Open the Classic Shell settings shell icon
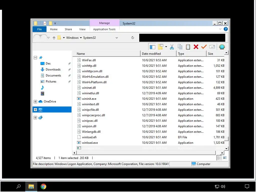Image resolution: width=256 pixels, height=192 pixels. pos(222,47)
